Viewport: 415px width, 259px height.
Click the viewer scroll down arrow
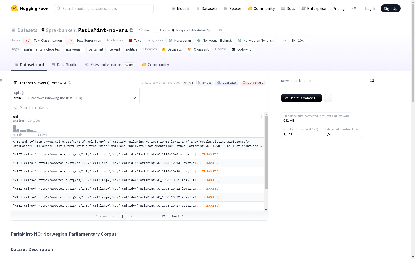266,210
